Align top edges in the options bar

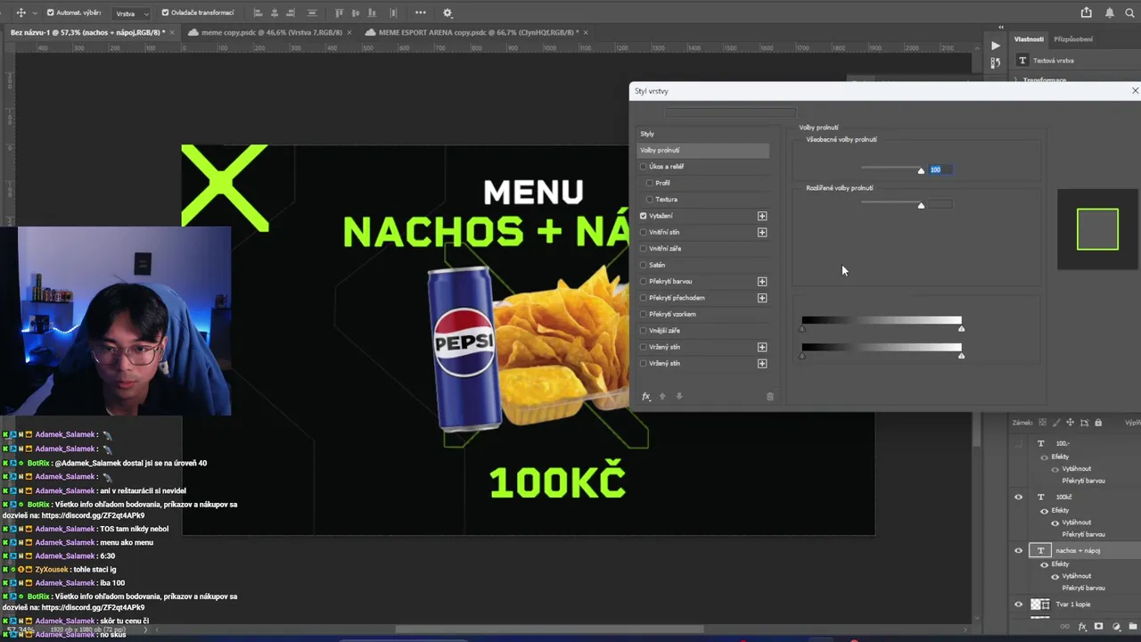[x=339, y=12]
